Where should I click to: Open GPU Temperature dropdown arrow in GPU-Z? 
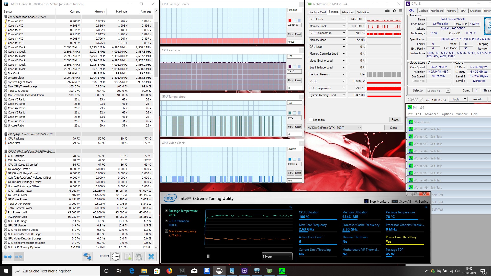point(344,33)
